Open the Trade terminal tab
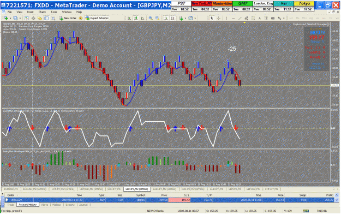The width and height of the screenshot is (341, 214). [10, 205]
